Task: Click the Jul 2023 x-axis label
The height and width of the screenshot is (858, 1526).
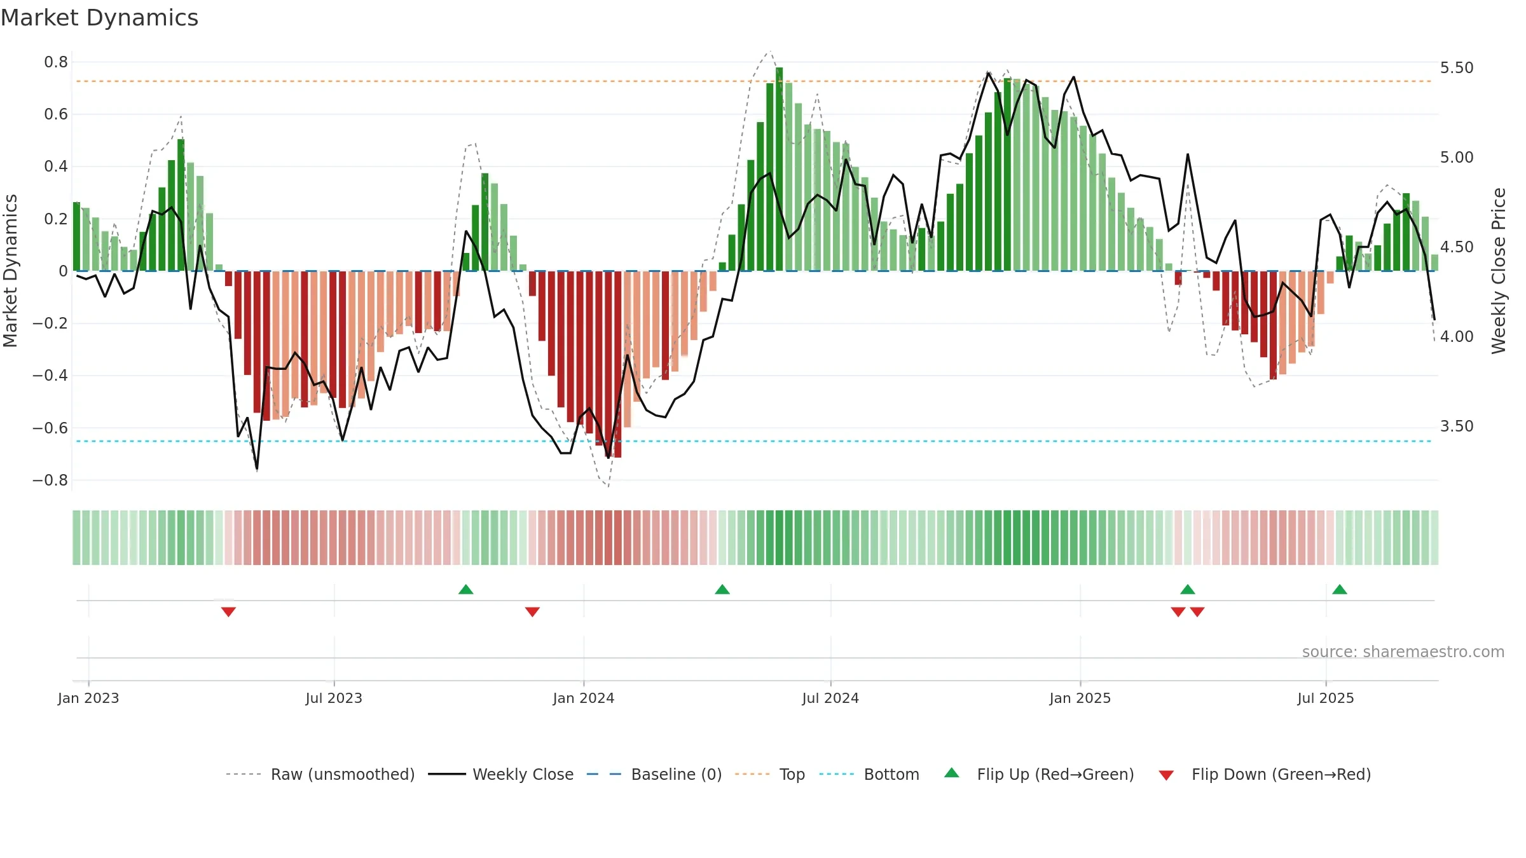Action: [334, 698]
